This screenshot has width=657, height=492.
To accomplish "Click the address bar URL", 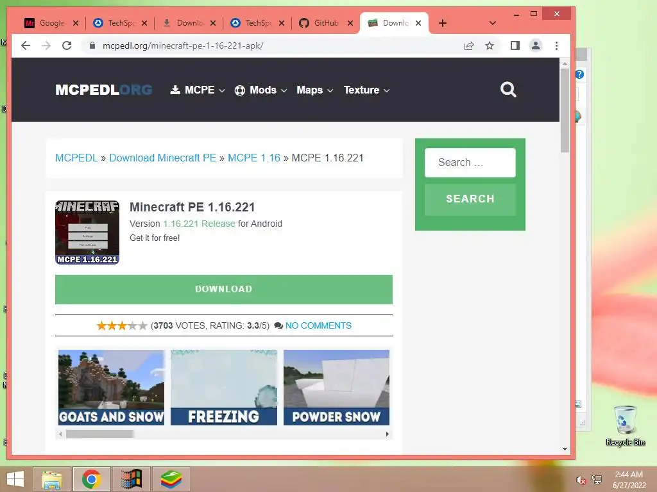I will [x=183, y=45].
